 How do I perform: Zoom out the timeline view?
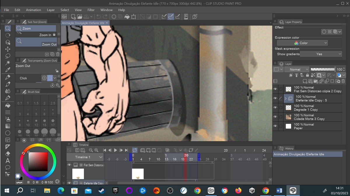point(91,150)
